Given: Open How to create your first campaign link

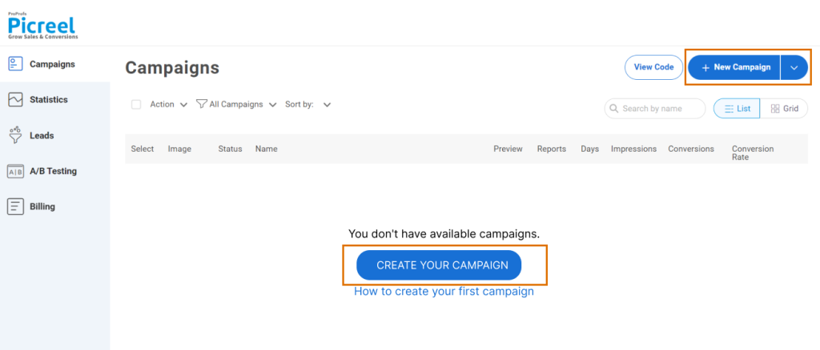Looking at the screenshot, I should tap(444, 292).
